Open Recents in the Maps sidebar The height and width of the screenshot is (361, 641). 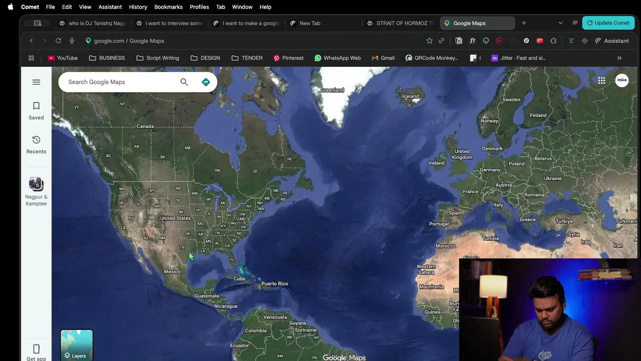pos(36,144)
